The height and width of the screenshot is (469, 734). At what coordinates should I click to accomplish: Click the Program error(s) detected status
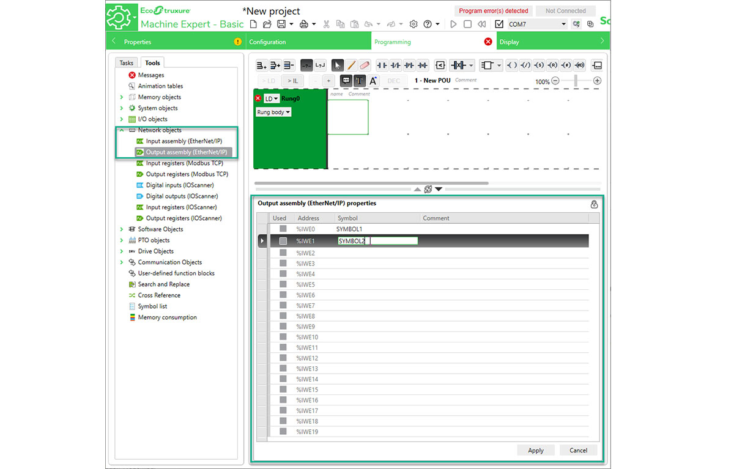pyautogui.click(x=494, y=10)
